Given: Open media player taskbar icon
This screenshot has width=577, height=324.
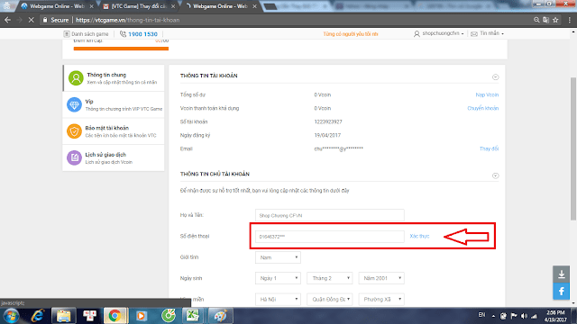Looking at the screenshot, I should coord(141,316).
